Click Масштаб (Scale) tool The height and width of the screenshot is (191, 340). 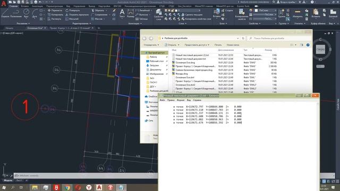click(x=72, y=19)
